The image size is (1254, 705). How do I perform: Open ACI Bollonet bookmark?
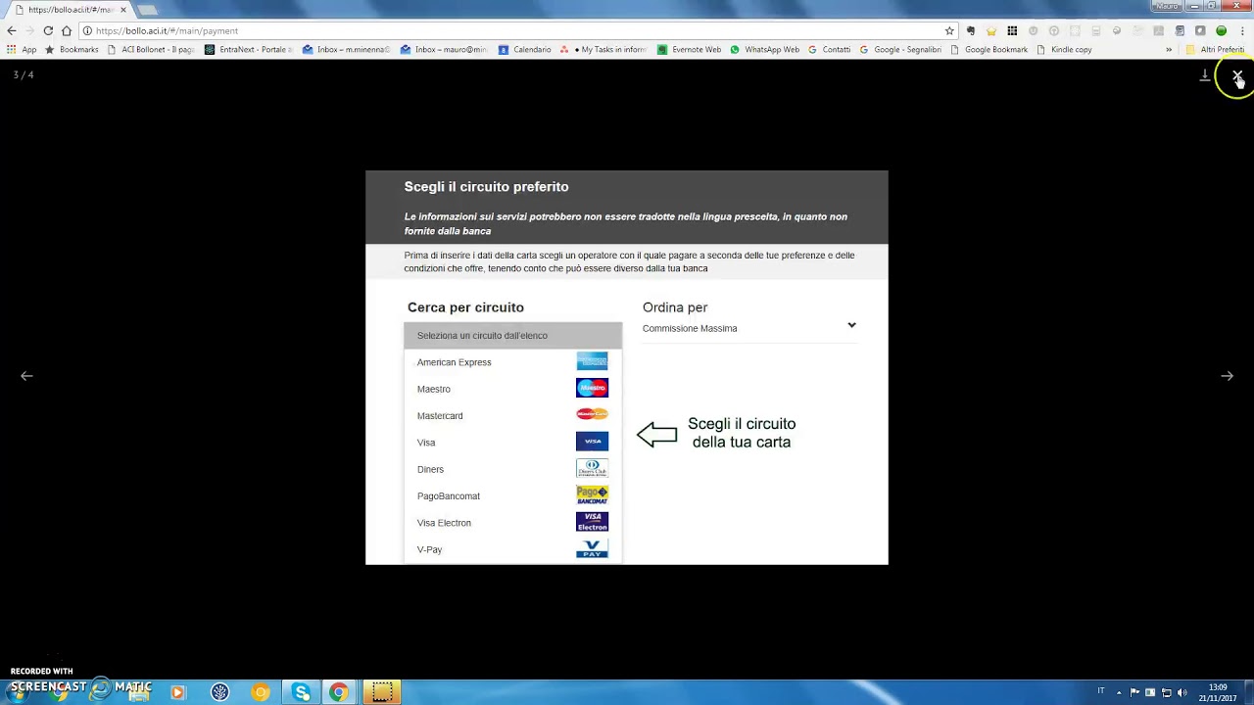(x=151, y=50)
